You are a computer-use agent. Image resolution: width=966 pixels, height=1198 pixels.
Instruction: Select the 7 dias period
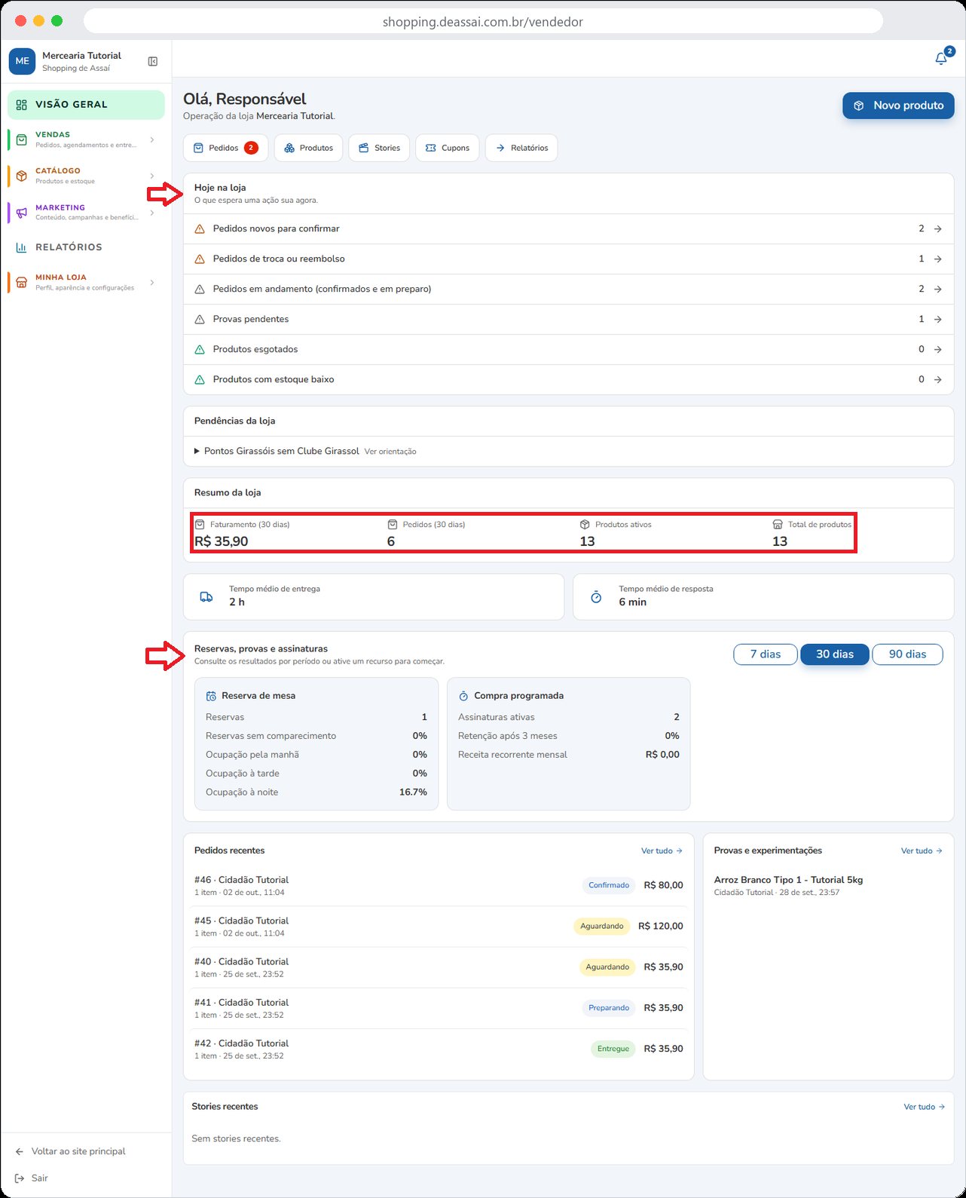(x=765, y=654)
